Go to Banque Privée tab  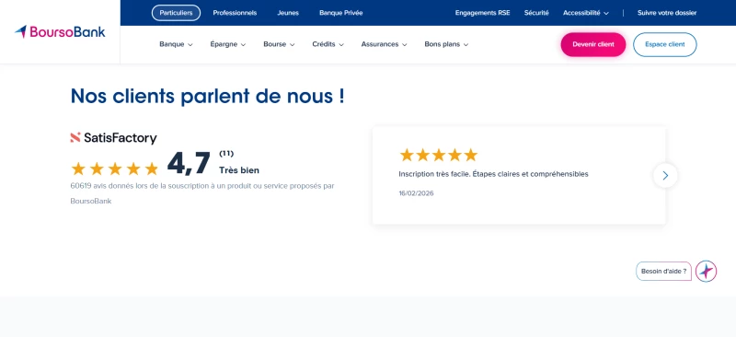click(340, 13)
